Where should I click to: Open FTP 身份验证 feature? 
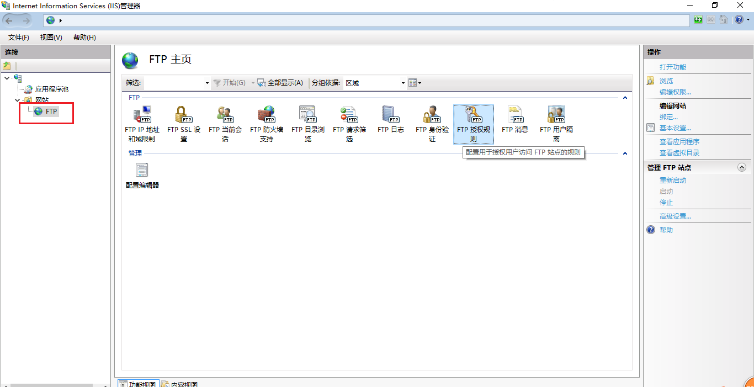(432, 124)
